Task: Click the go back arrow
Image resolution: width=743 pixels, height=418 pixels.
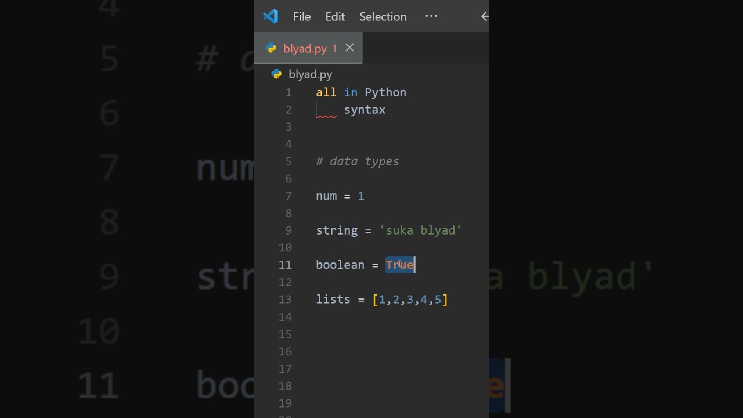Action: coord(485,16)
